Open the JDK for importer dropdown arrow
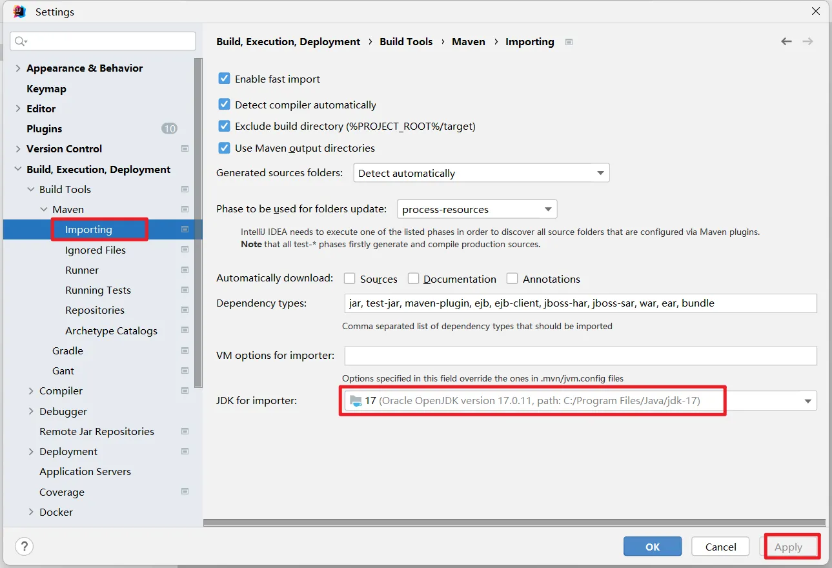This screenshot has width=832, height=568. point(807,401)
